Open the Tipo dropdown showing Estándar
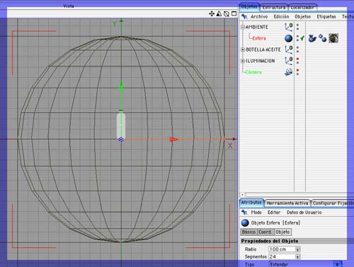The image size is (354, 267). 305,264
